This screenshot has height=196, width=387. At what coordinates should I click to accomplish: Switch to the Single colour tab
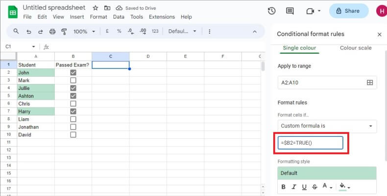[299, 48]
